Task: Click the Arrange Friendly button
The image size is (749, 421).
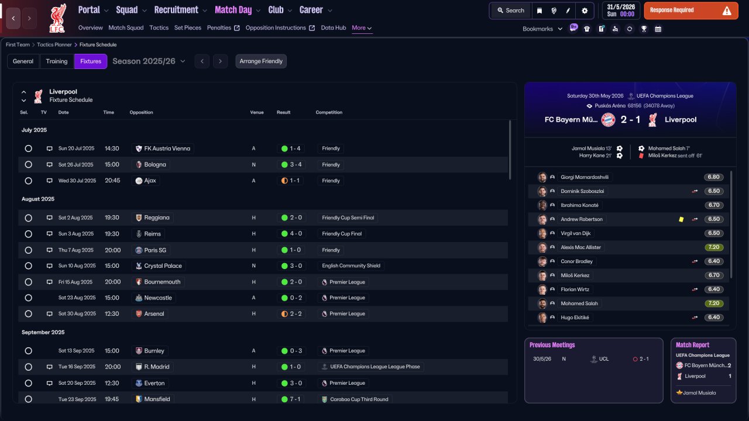Action: [261, 61]
